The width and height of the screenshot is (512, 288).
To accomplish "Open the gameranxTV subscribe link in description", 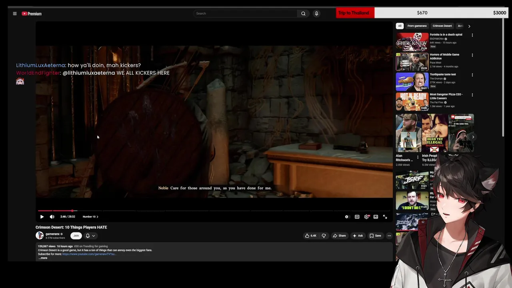I will tap(89, 254).
